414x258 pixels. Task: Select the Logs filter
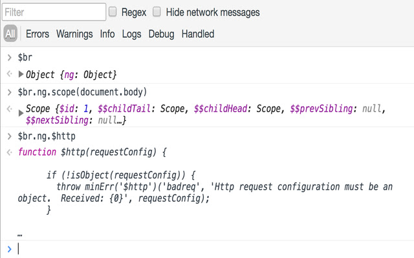tap(131, 34)
